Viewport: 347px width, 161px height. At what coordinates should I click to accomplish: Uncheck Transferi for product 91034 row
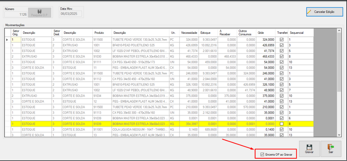pos(282,95)
